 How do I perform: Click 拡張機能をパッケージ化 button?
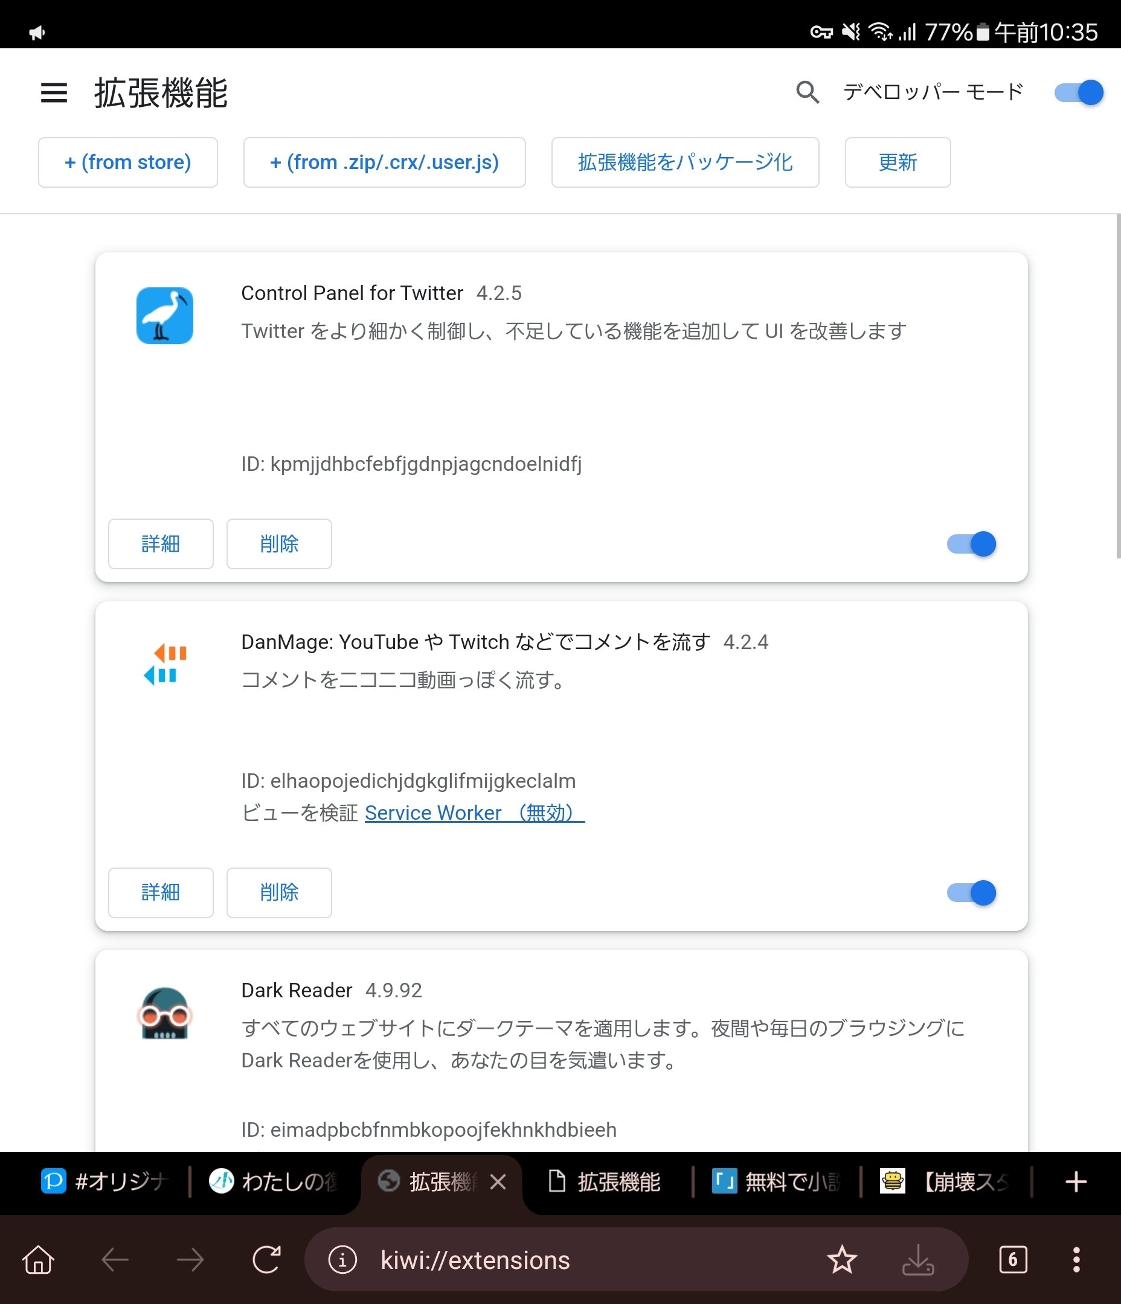pos(685,162)
